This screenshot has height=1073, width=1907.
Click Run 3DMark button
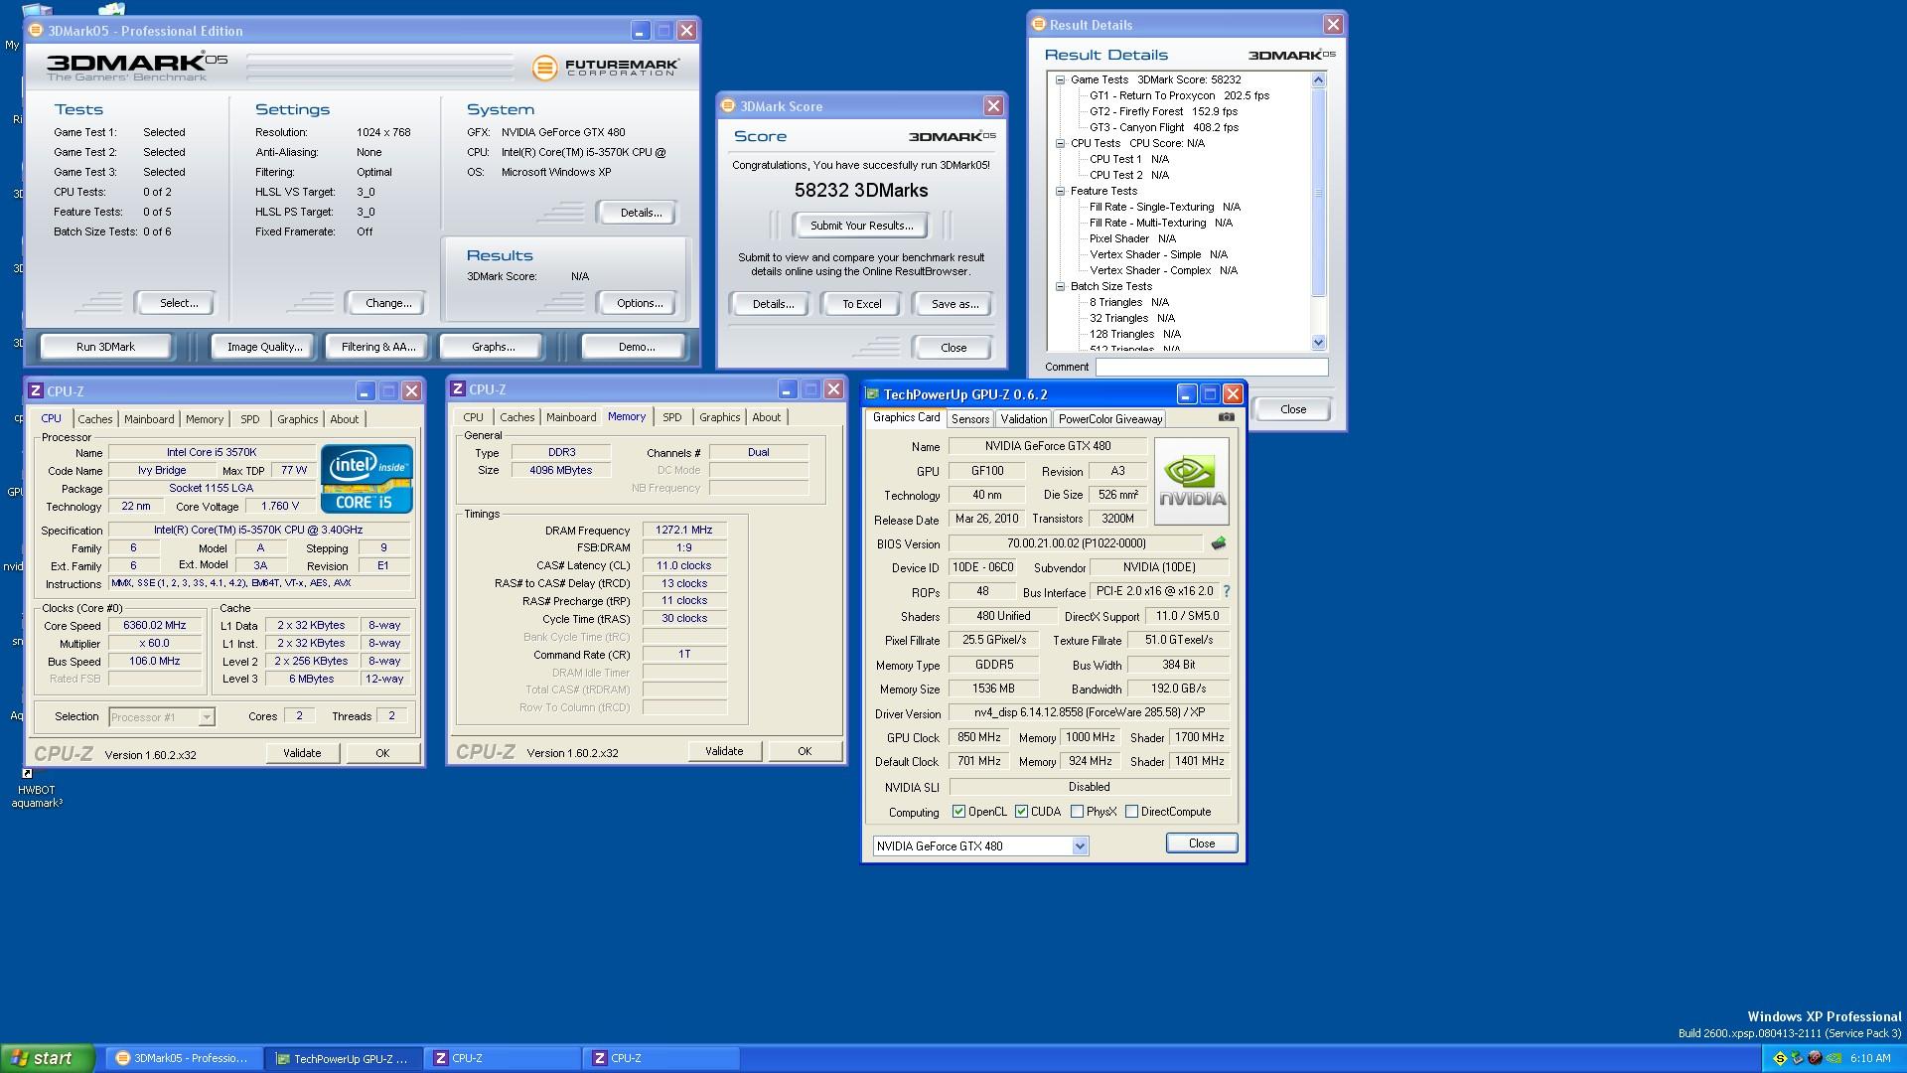(x=105, y=347)
